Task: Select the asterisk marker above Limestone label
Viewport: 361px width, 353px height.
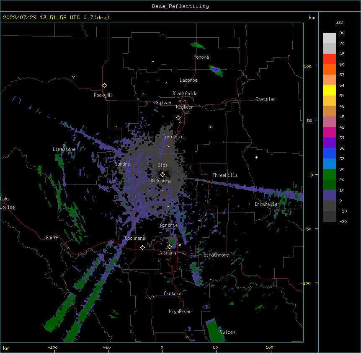Action: pyautogui.click(x=64, y=145)
